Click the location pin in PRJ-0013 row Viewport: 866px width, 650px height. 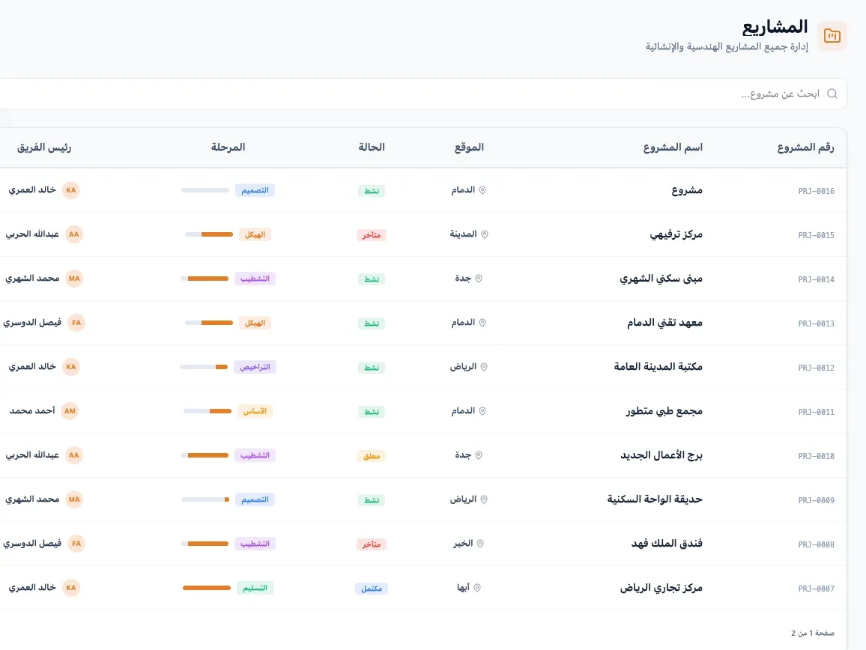(482, 323)
